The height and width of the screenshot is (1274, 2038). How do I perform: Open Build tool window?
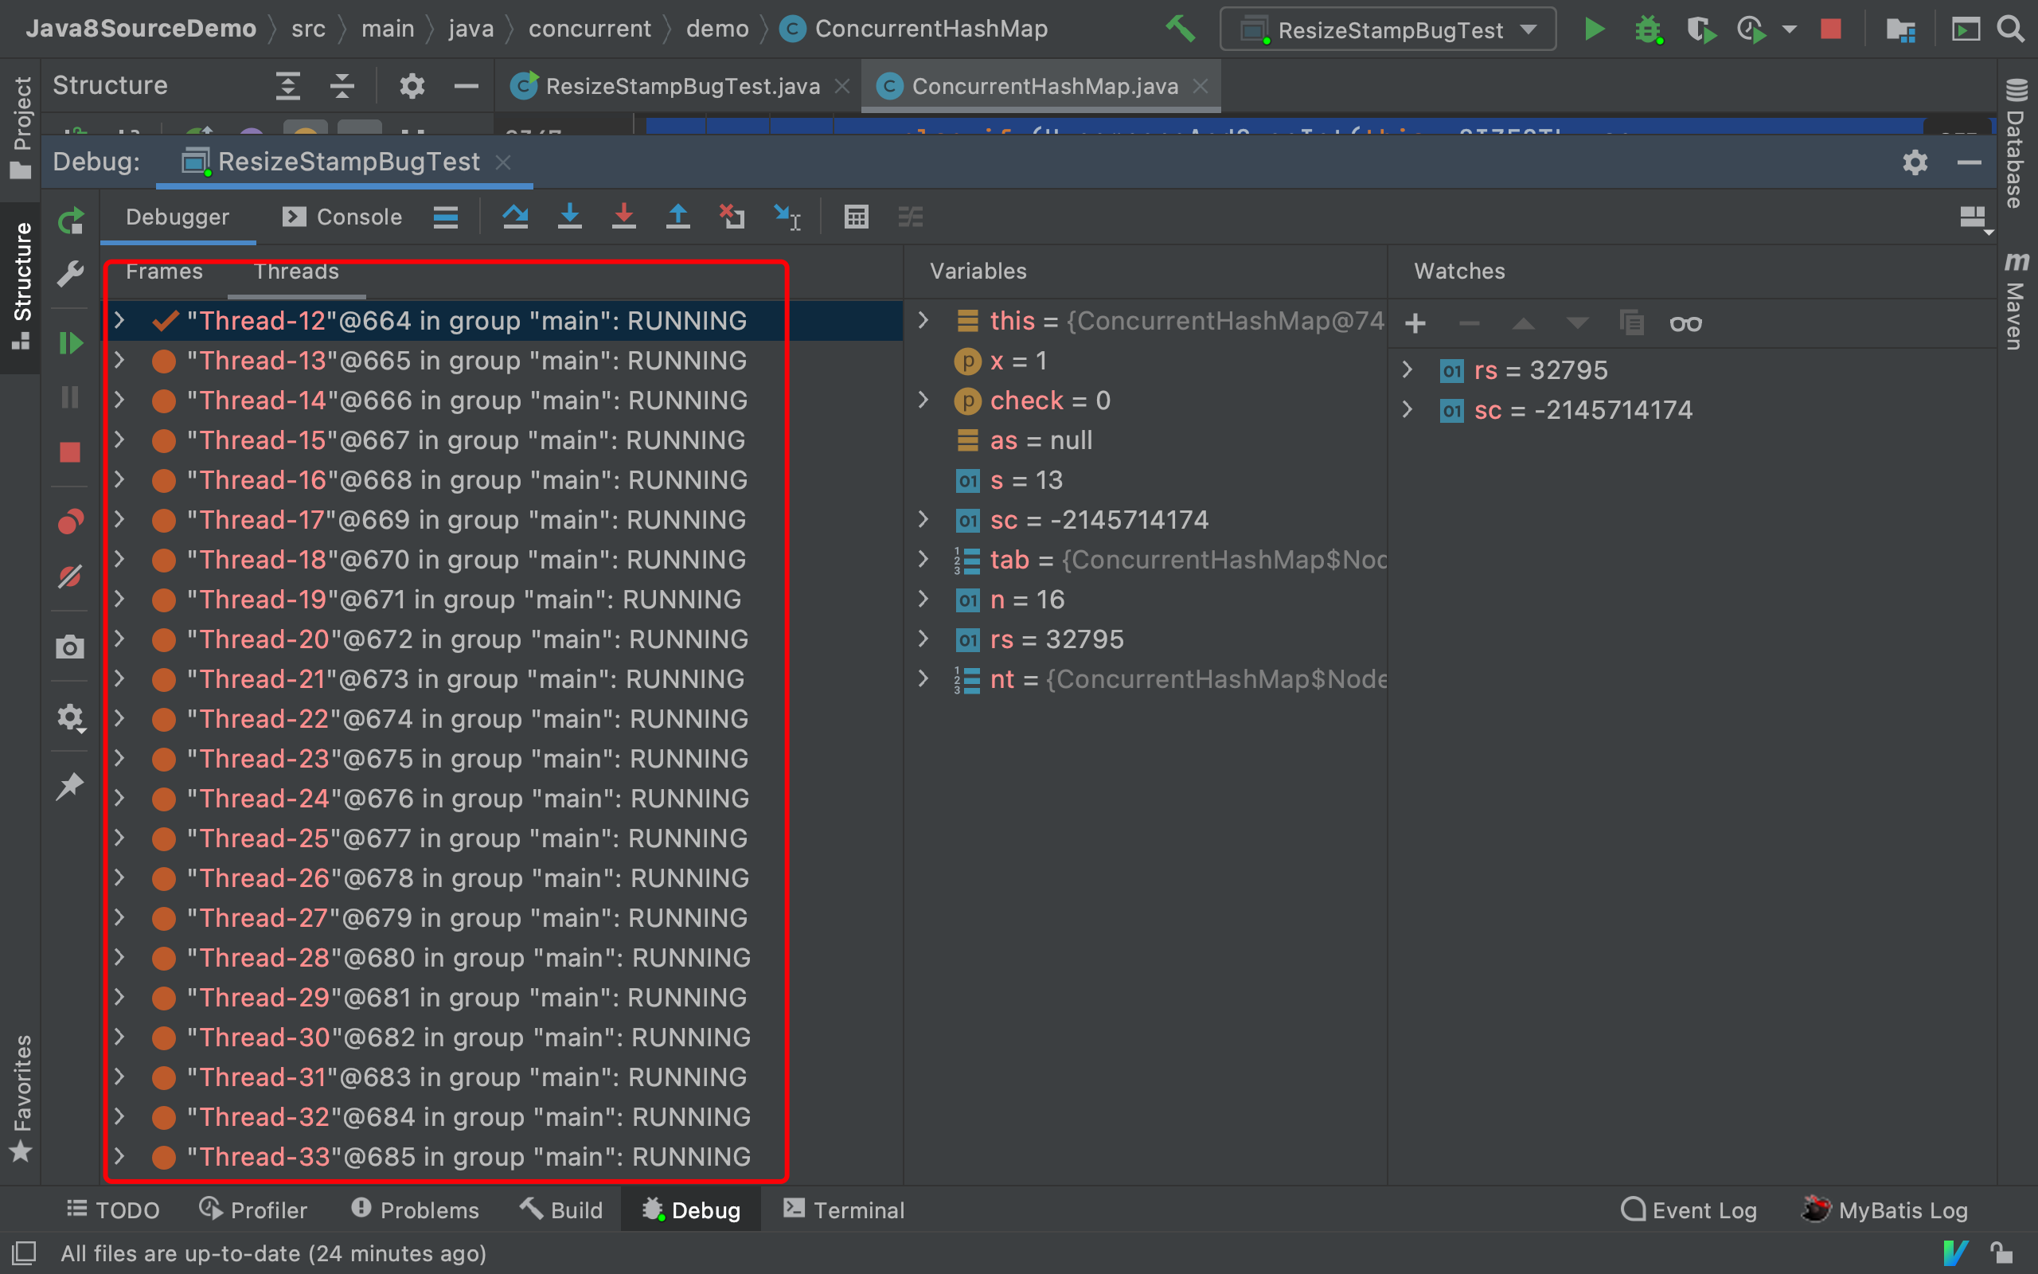coord(561,1210)
